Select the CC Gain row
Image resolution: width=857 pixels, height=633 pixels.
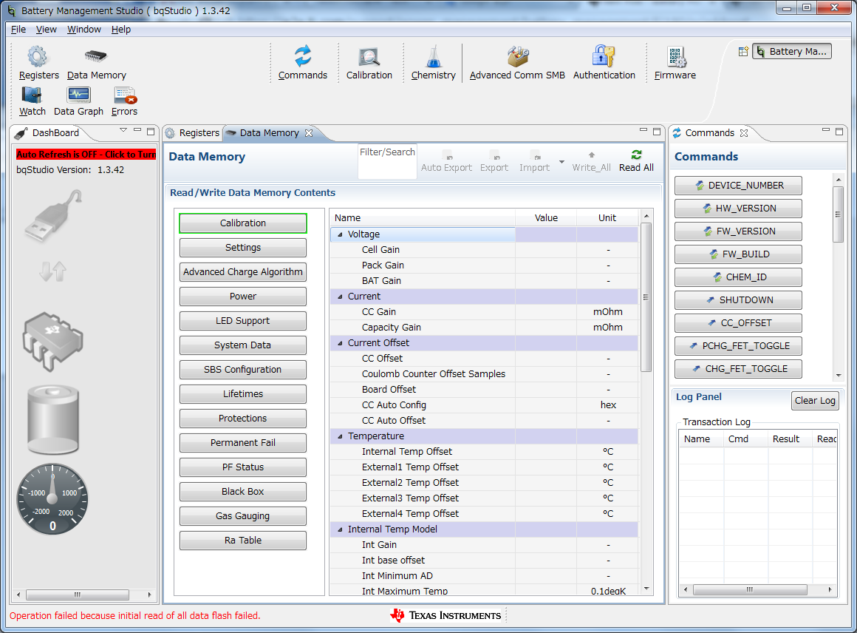point(484,312)
